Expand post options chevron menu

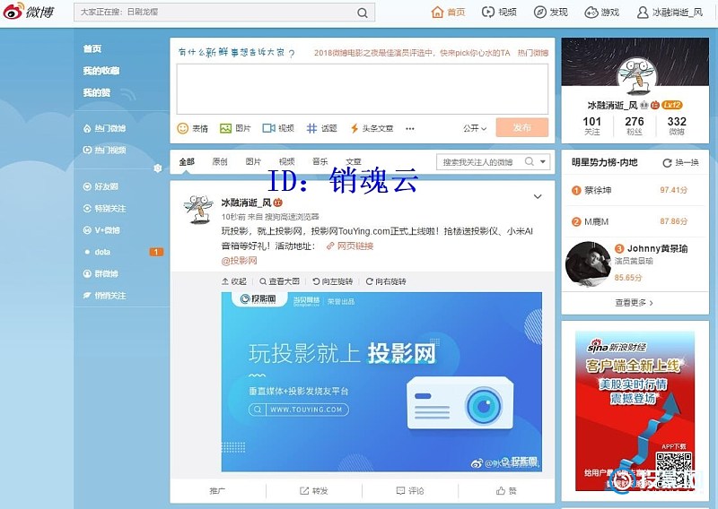(x=538, y=196)
